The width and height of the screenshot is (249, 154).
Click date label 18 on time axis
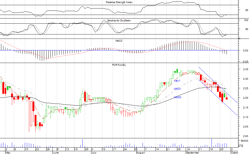(x=211, y=149)
